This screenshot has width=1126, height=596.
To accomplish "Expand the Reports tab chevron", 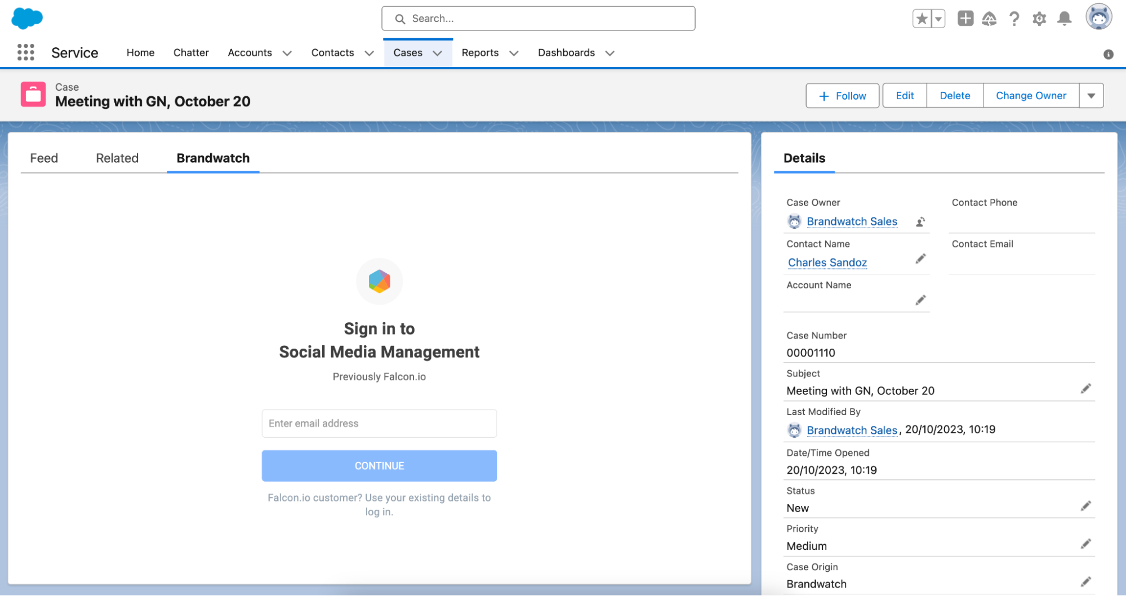I will click(514, 54).
